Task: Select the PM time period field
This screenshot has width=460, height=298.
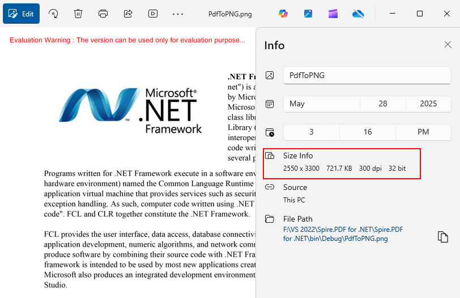Action: coord(423,132)
